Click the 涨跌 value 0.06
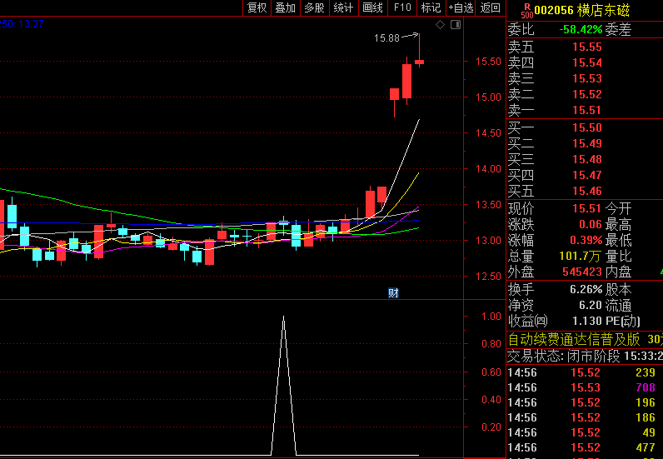Screen dimensions: 663x459 [591, 224]
